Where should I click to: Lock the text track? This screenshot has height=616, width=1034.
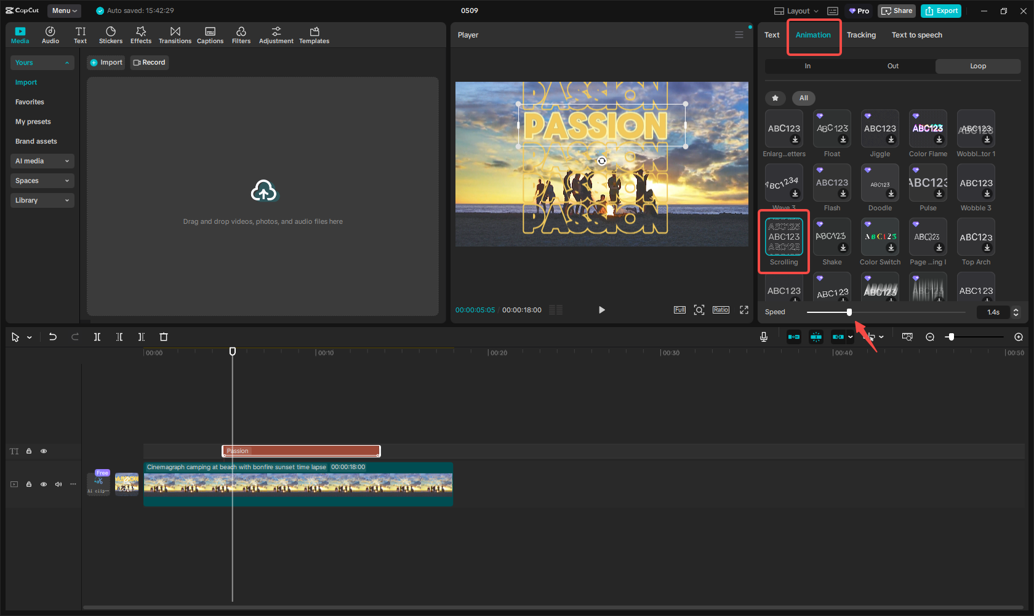(29, 451)
